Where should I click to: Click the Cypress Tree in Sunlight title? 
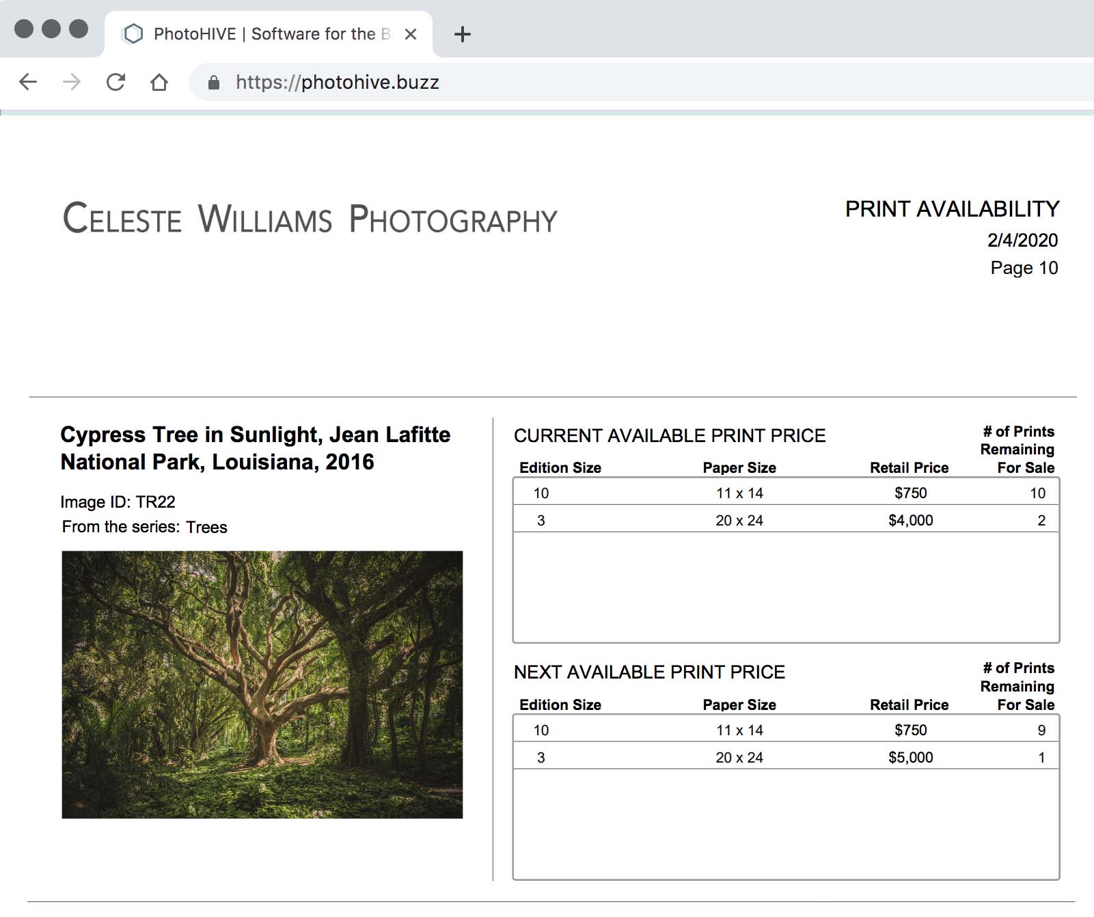click(x=255, y=448)
